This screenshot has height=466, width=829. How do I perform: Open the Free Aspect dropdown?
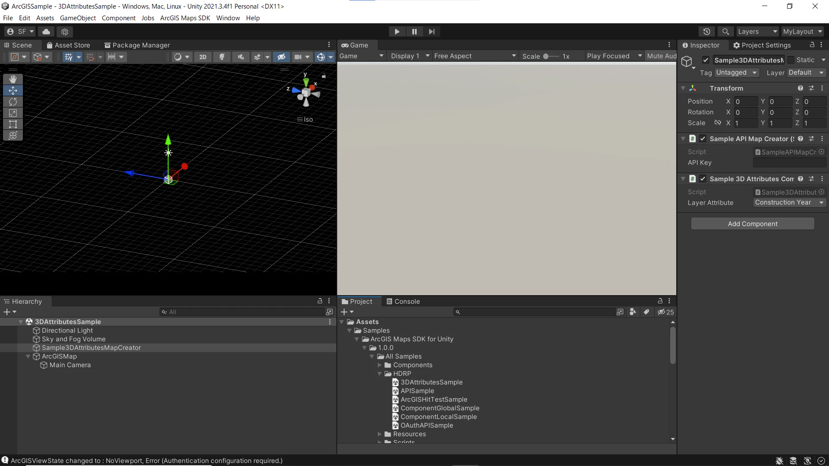(475, 56)
